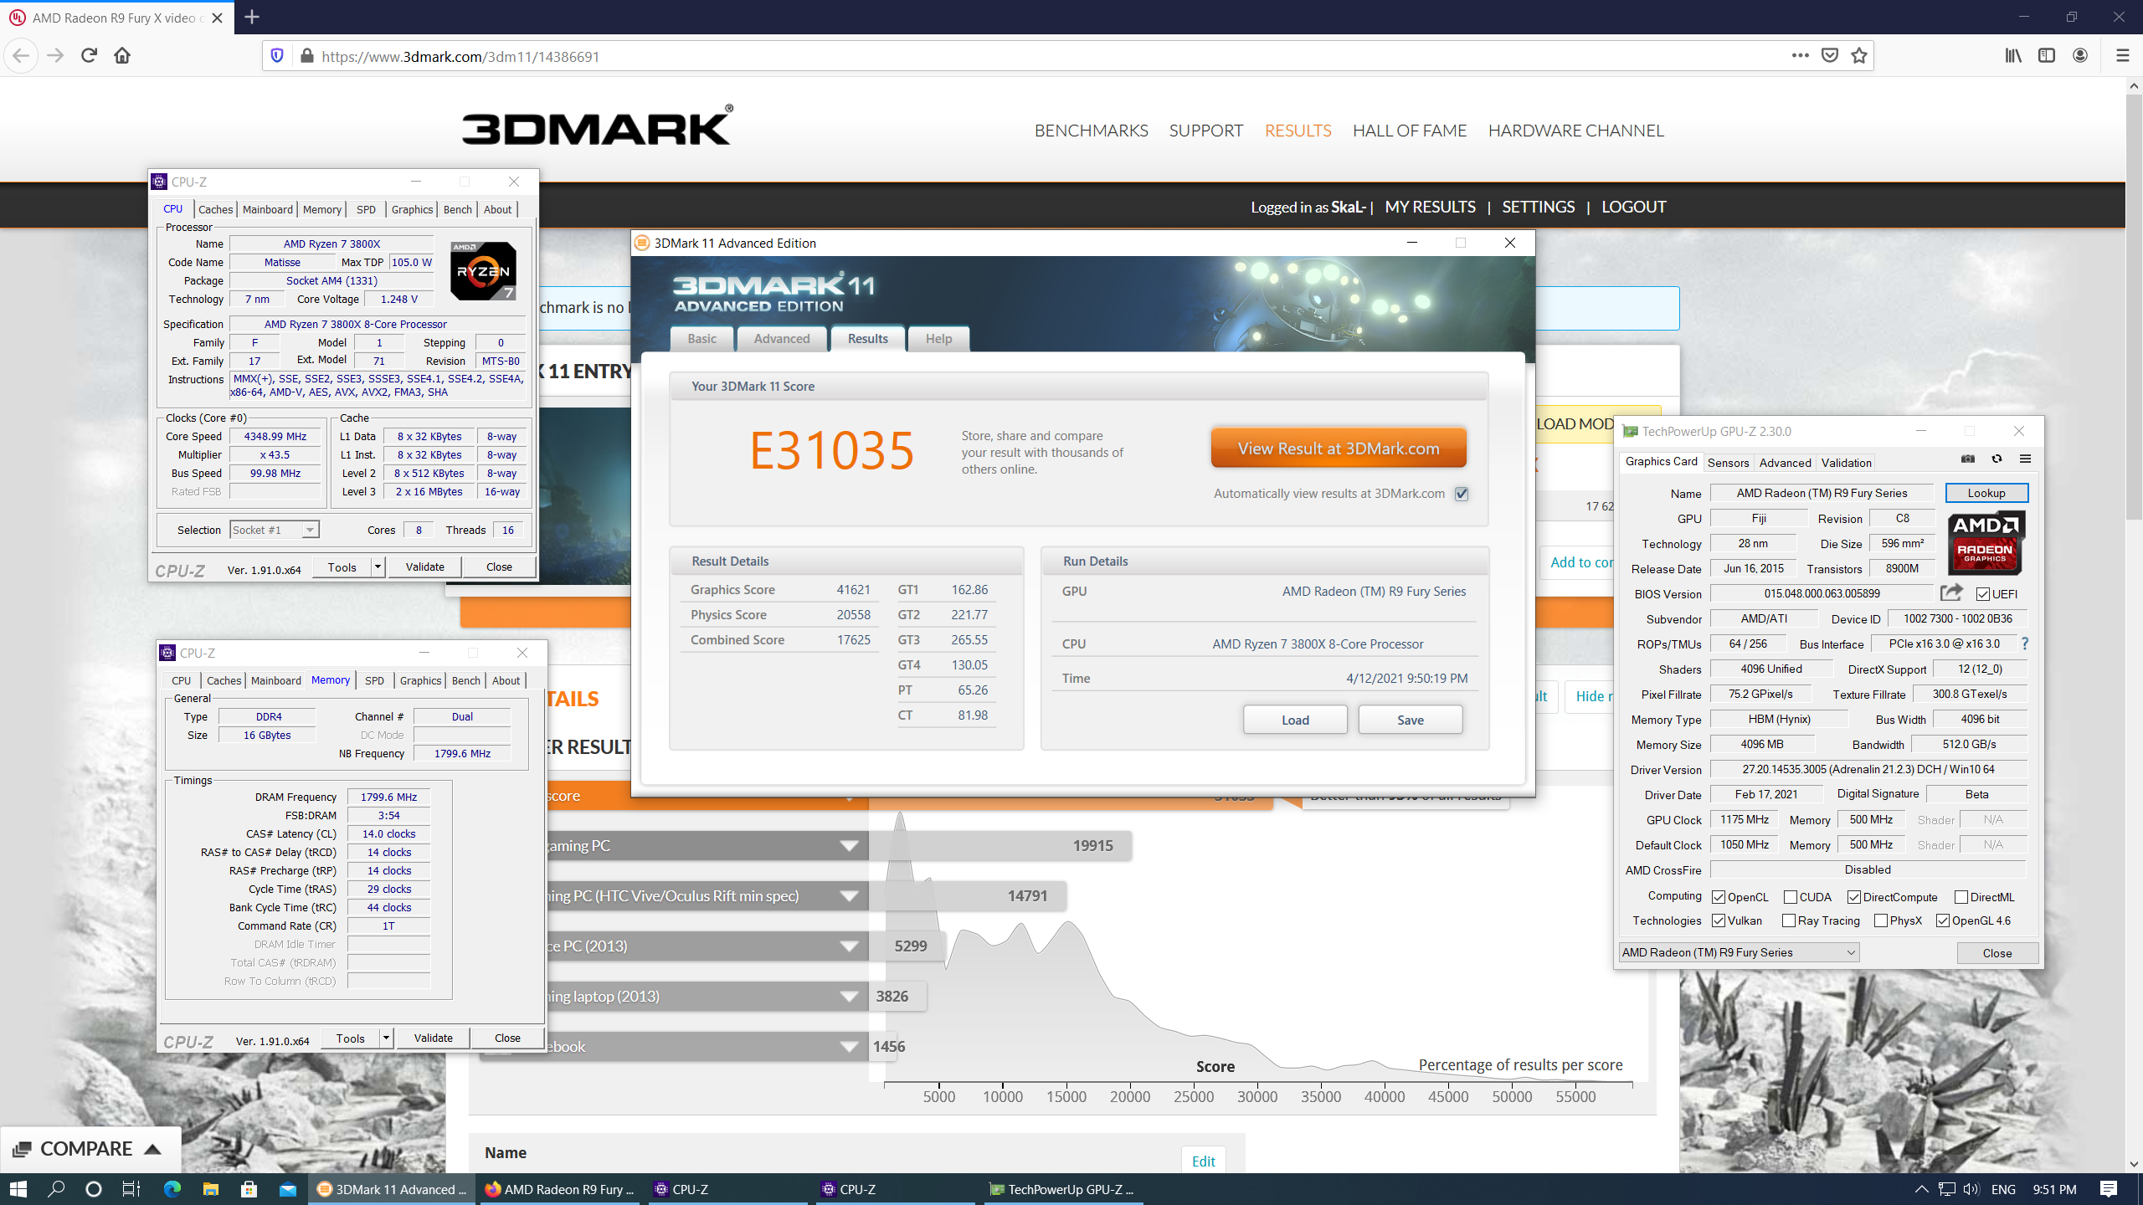
Task: Open SPD tab in lower CPU-Z window
Action: (375, 680)
